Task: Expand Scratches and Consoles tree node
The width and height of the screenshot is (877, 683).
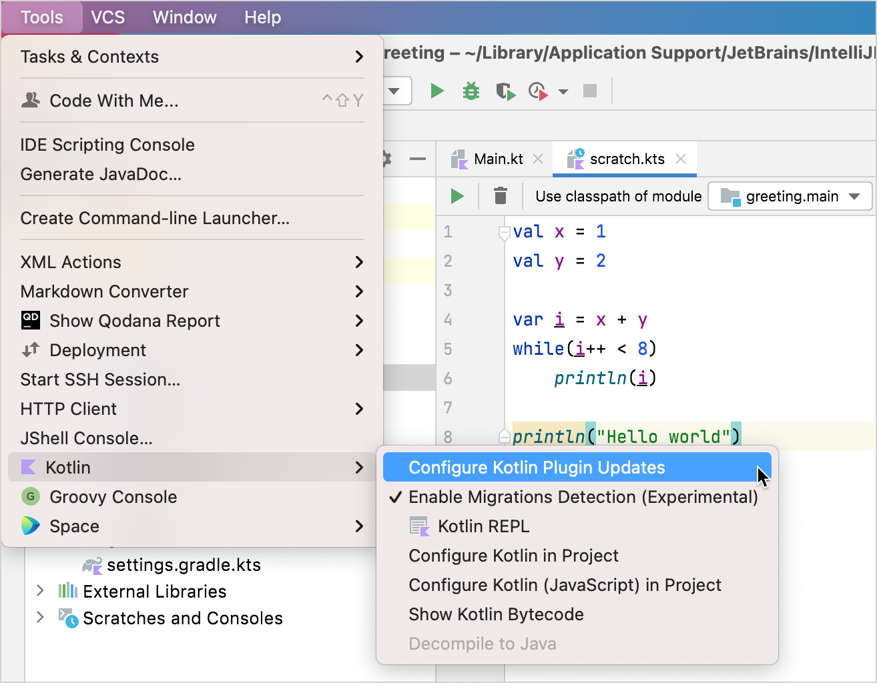Action: (40, 617)
